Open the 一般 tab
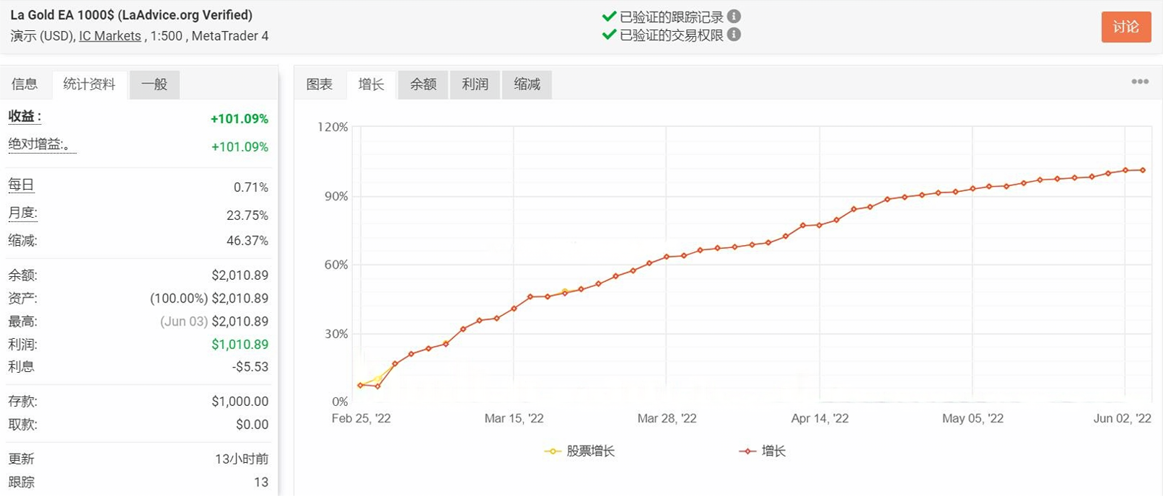This screenshot has width=1163, height=496. (154, 84)
